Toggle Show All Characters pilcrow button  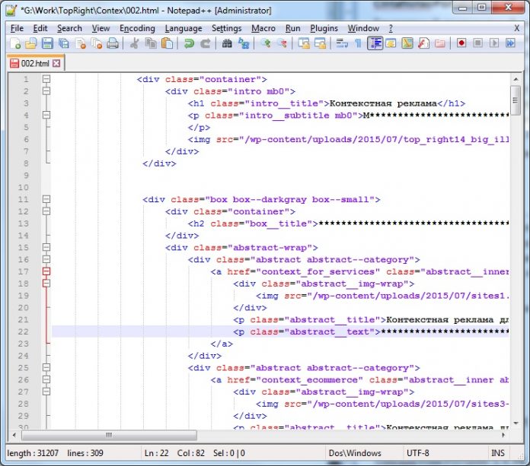pos(357,44)
